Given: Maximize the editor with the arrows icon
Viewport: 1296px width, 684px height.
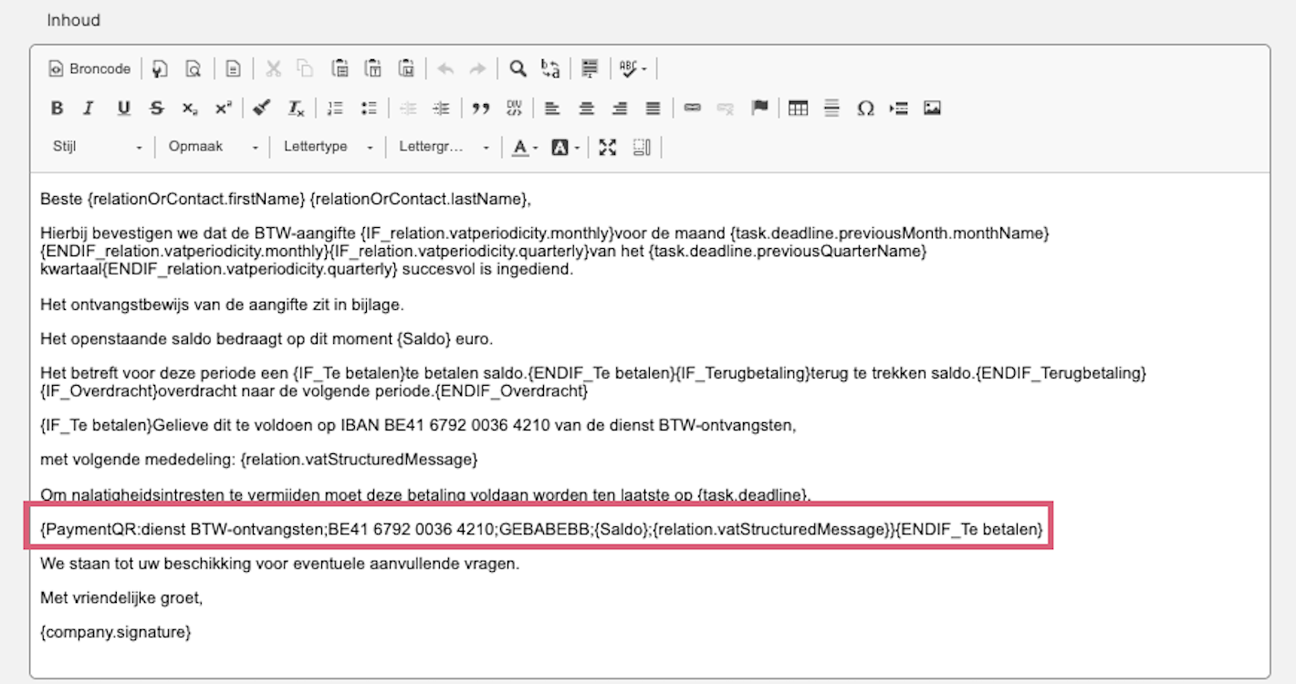Looking at the screenshot, I should point(608,147).
